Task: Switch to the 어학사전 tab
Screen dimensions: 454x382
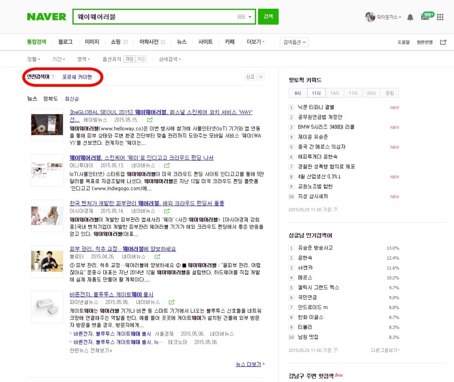Action: [x=149, y=42]
